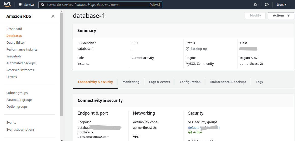The image size is (295, 141).
Task: Open Events in the sidebar
Action: [11, 123]
